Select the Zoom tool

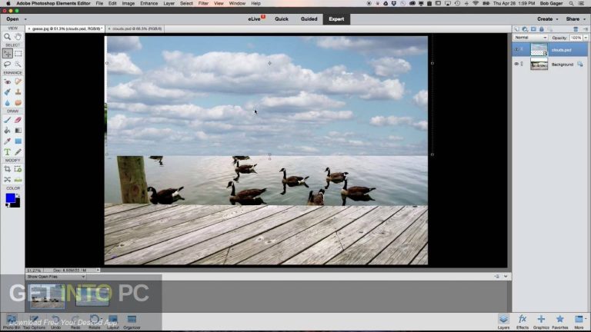7,37
